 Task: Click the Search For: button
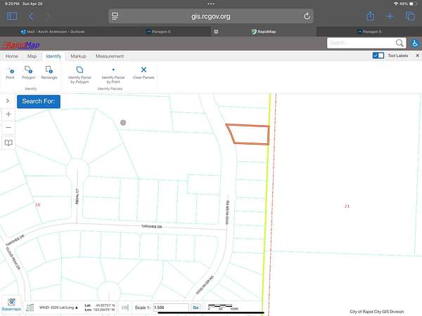pyautogui.click(x=39, y=101)
